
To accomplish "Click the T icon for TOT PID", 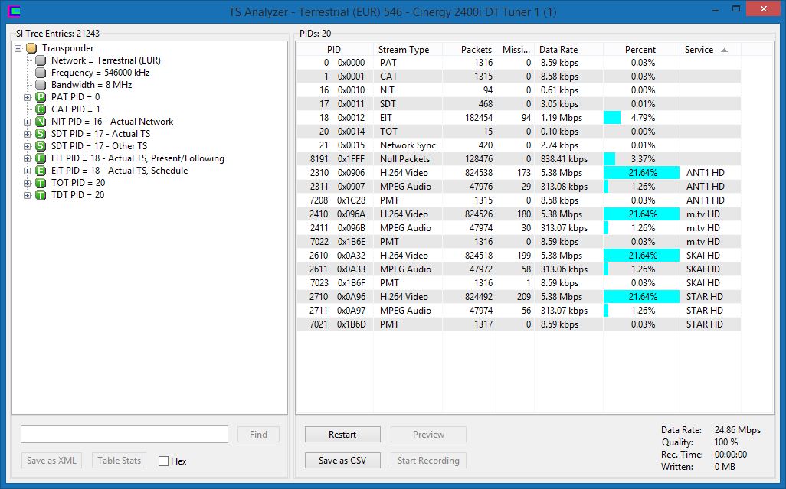I will point(41,183).
